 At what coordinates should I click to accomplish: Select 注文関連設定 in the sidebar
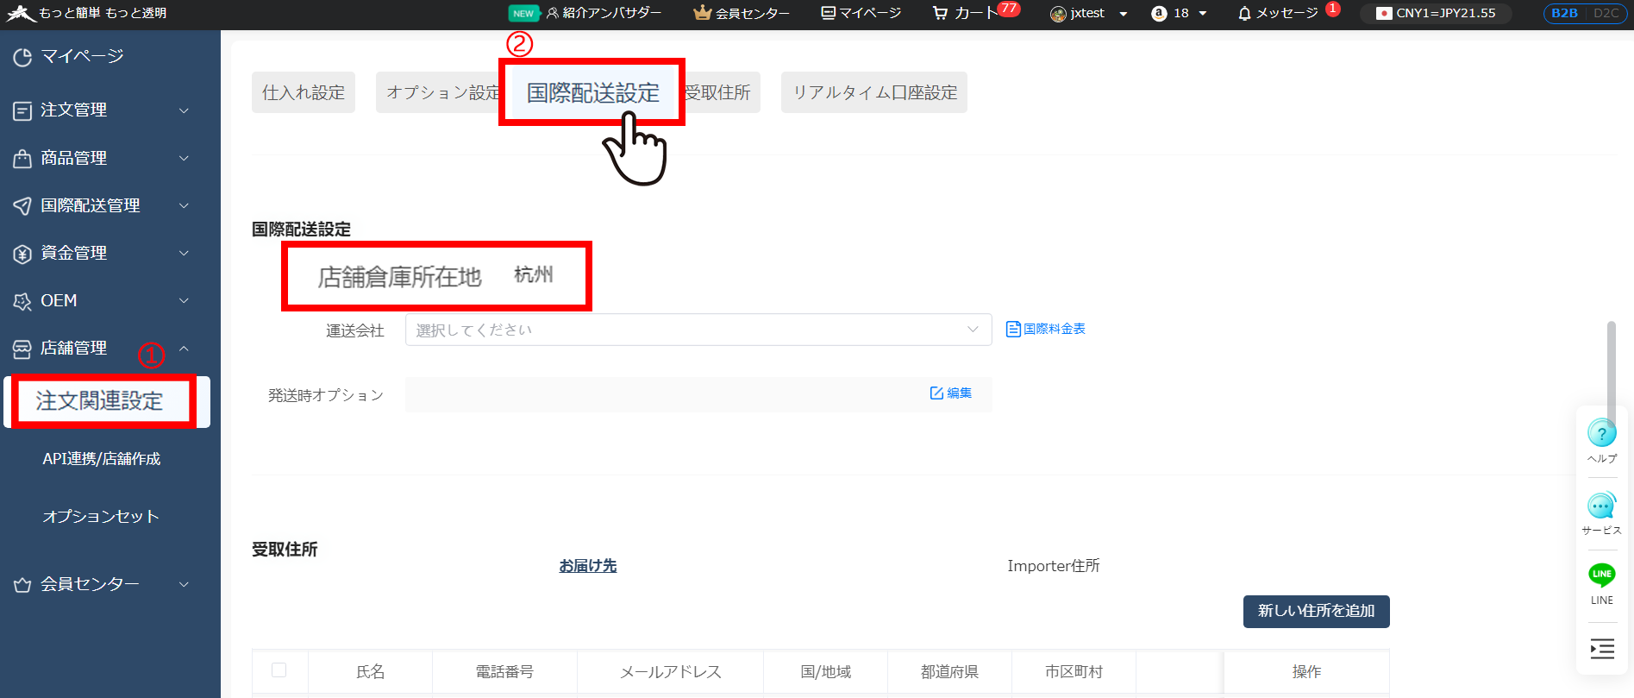click(107, 401)
